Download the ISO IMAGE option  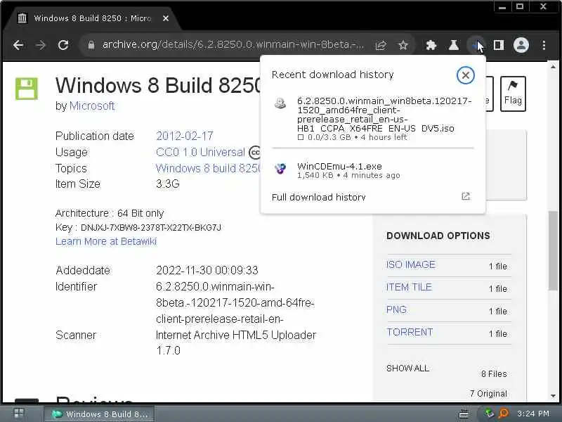411,265
